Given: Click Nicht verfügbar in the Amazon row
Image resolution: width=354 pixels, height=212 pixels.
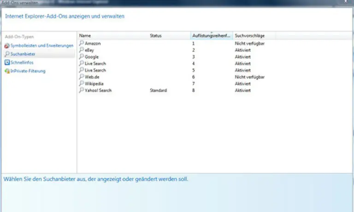Looking at the screenshot, I should pyautogui.click(x=249, y=43).
